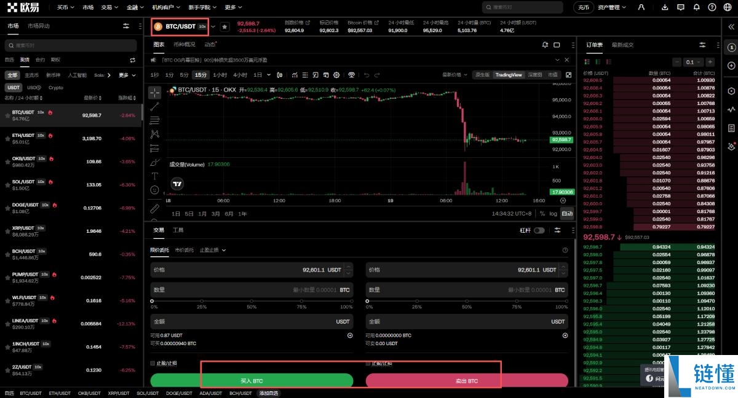Set buy amount slider to 100%
Image resolution: width=738 pixels, height=398 pixels.
(351, 301)
